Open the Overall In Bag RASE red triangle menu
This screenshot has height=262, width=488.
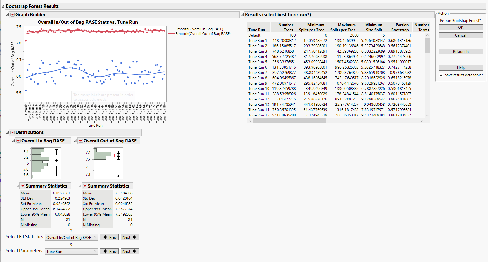click(x=18, y=141)
